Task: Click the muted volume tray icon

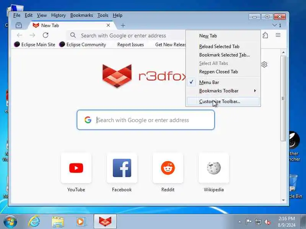Action: click(267, 222)
